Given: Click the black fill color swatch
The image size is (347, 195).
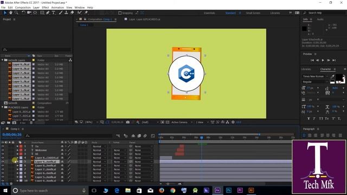Looking at the screenshot, I should [x=339, y=77].
